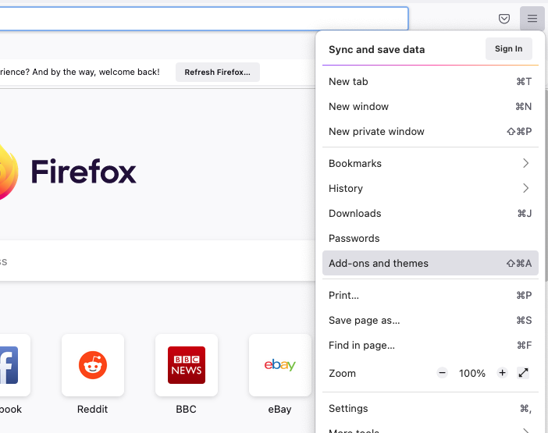Open the Save to Pocket icon
Viewport: 548px width, 433px height.
(x=504, y=19)
